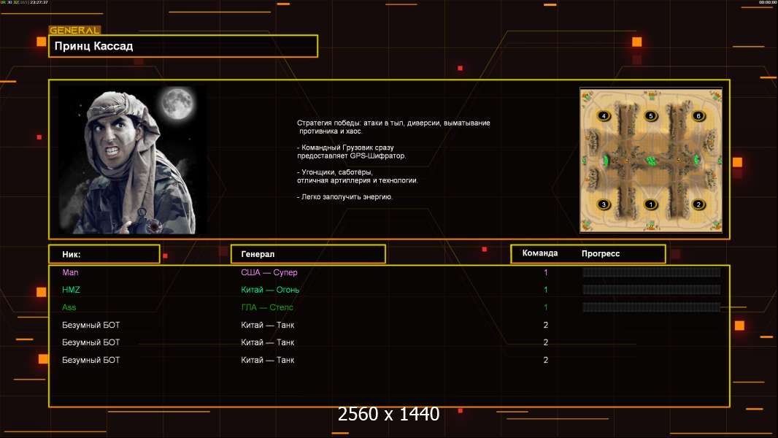This screenshot has width=778, height=438.
Task: Select start position 2 marker on map
Action: pyautogui.click(x=698, y=204)
